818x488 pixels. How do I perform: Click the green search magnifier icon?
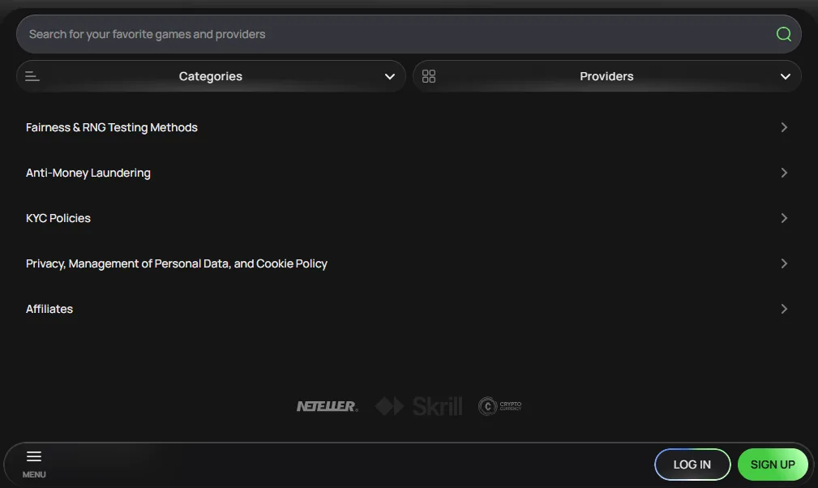click(784, 34)
